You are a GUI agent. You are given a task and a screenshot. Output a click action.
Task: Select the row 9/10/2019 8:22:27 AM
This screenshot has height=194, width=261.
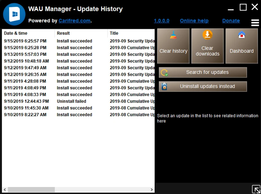coord(78,114)
